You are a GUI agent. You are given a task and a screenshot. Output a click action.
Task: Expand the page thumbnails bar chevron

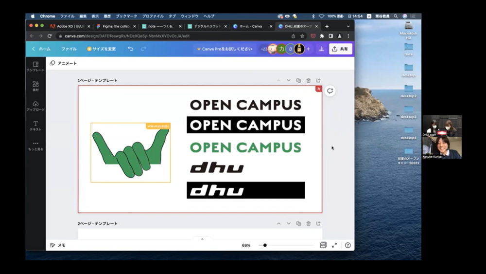click(202, 239)
